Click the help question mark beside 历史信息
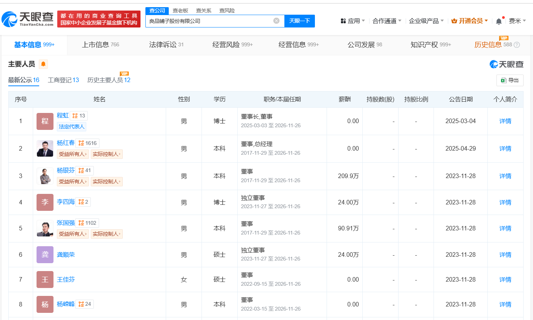 [517, 45]
